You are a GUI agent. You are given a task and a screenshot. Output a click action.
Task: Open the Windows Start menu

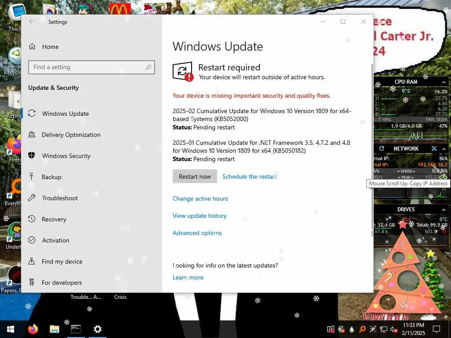click(11, 329)
